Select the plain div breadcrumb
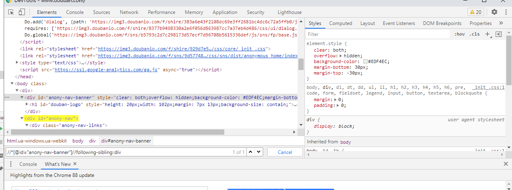Viewport: 512px width, 190px height. click(x=92, y=140)
